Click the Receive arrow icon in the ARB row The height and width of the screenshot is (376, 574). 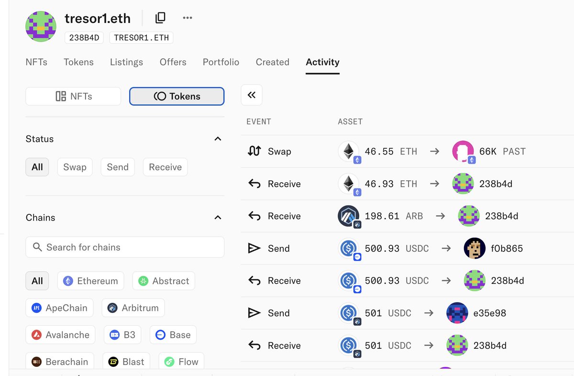(x=254, y=216)
